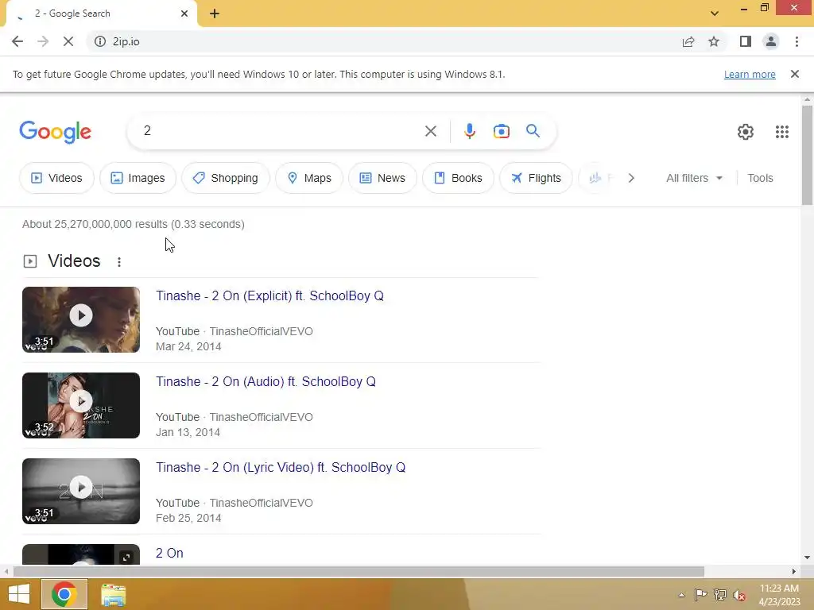The image size is (814, 610).
Task: Open the Windows Start button
Action: (19, 594)
